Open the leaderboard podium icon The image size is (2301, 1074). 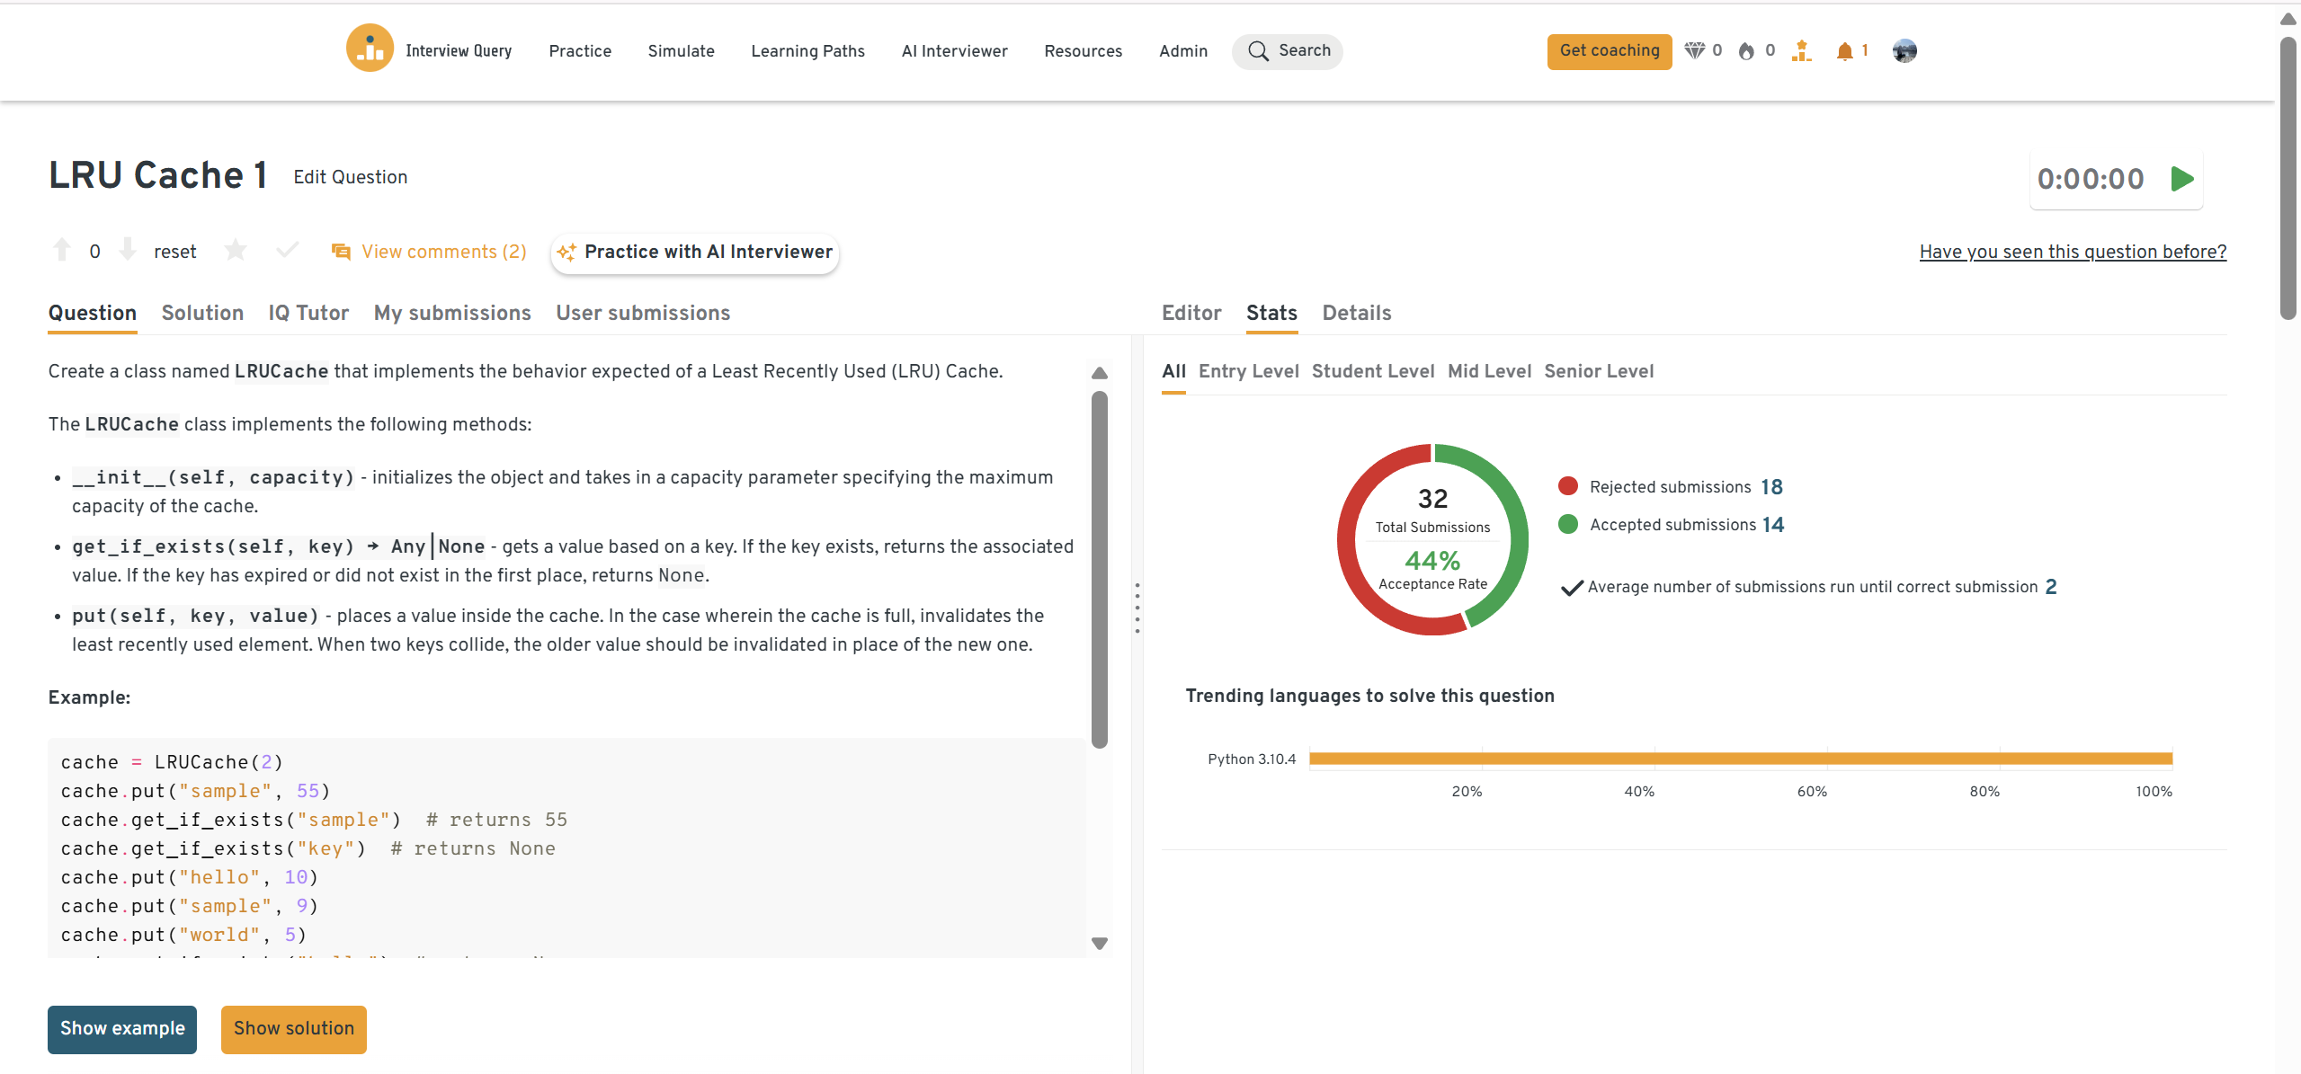pos(1801,51)
